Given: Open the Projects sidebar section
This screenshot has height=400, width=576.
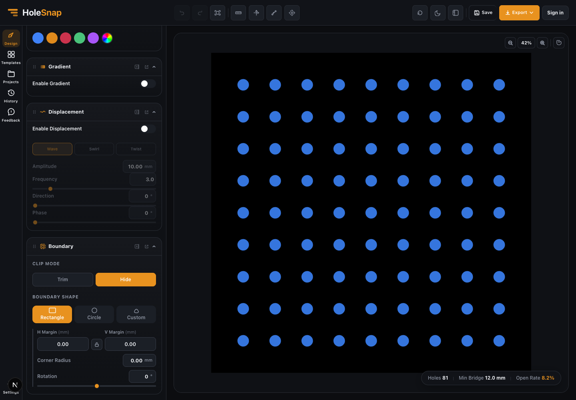Looking at the screenshot, I should pyautogui.click(x=11, y=77).
